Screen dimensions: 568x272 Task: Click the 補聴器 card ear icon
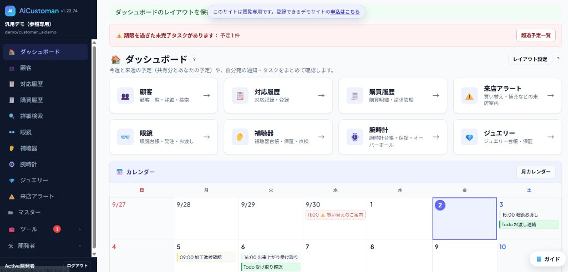click(240, 137)
